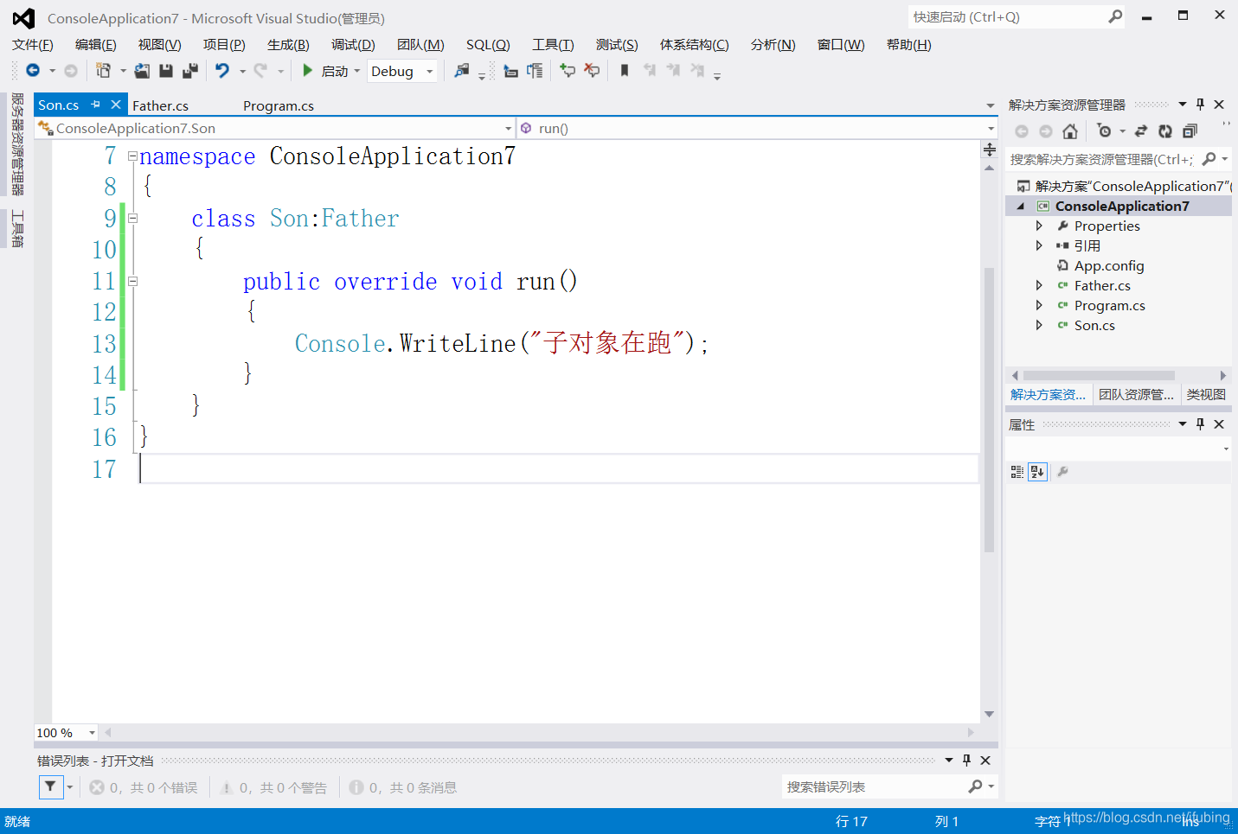The height and width of the screenshot is (834, 1238).
Task: Start debugging with the green play button
Action: [x=307, y=71]
